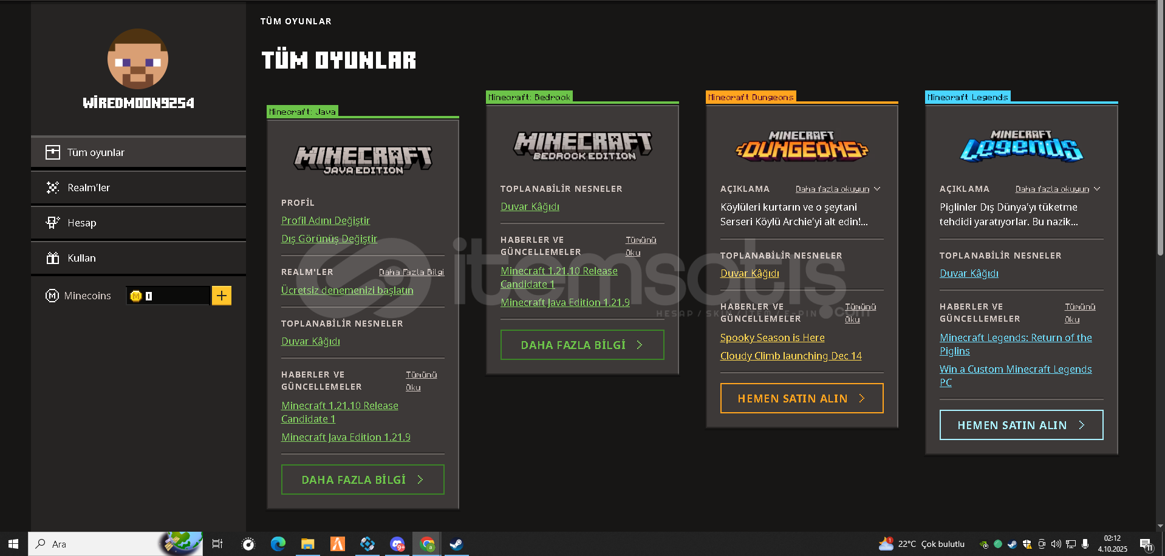Select Tüm oyunlar in the sidebar

pos(138,152)
